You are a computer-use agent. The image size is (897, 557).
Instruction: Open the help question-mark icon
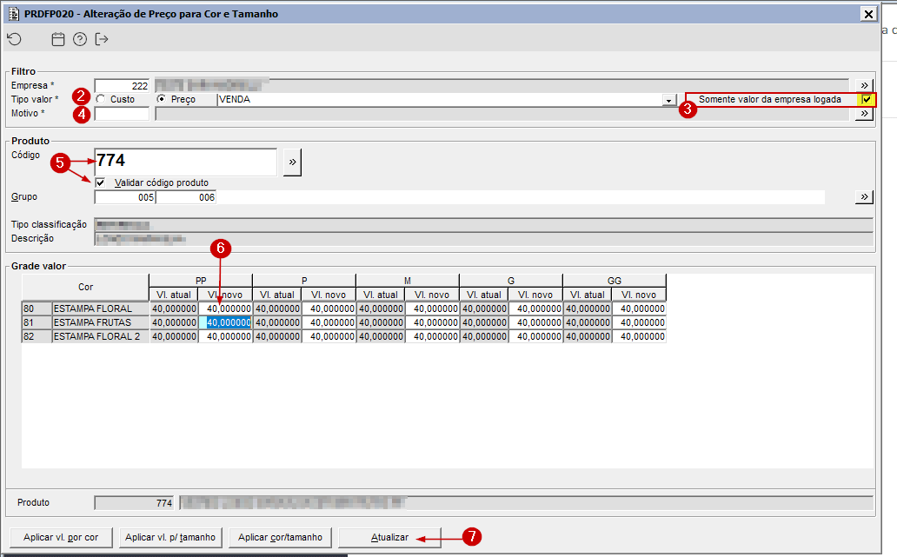pyautogui.click(x=80, y=39)
